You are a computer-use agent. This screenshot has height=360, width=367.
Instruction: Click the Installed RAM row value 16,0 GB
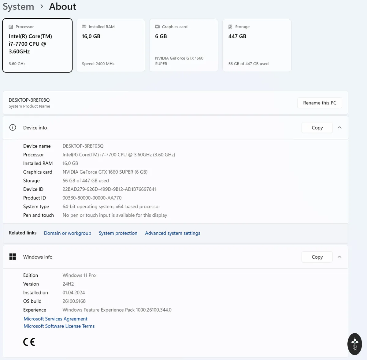click(x=70, y=163)
